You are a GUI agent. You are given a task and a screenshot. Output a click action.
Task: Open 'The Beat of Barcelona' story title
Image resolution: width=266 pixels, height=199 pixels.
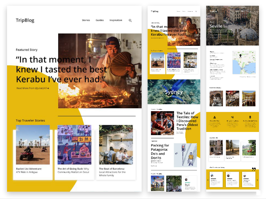pyautogui.click(x=112, y=172)
